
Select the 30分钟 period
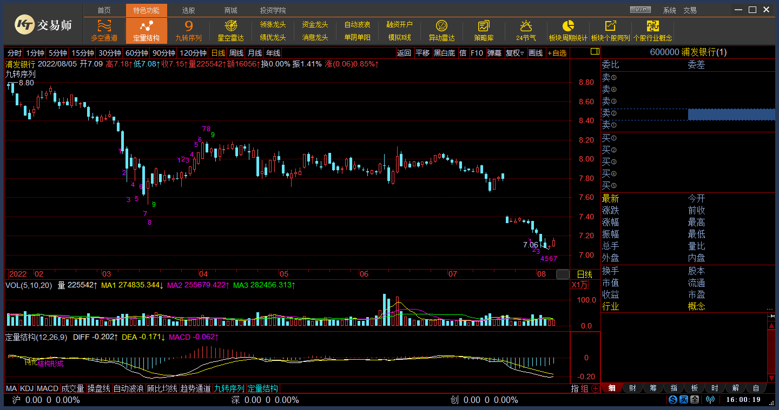coord(110,52)
